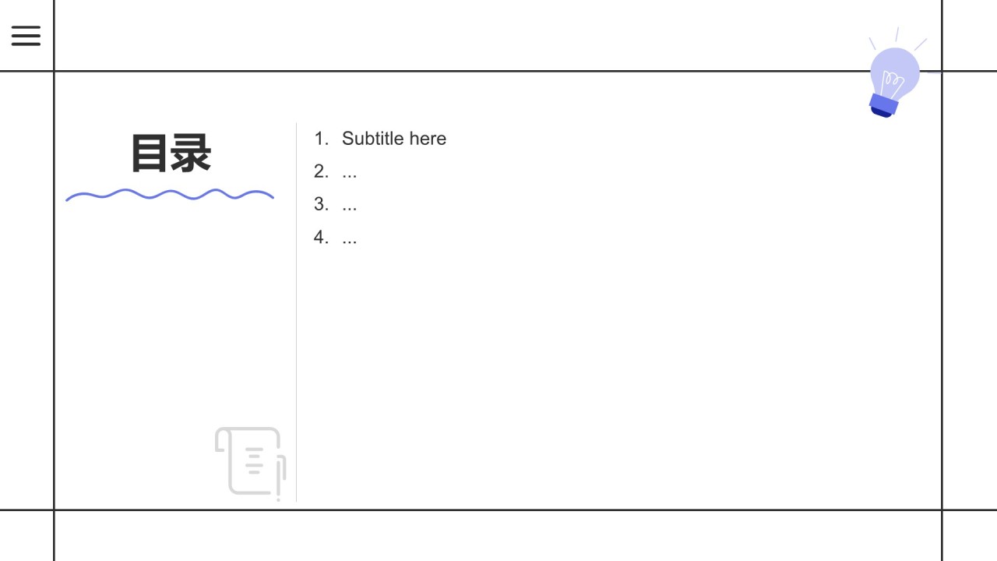Click the lightbulb illustration
This screenshot has height=561, width=997.
pos(894,74)
